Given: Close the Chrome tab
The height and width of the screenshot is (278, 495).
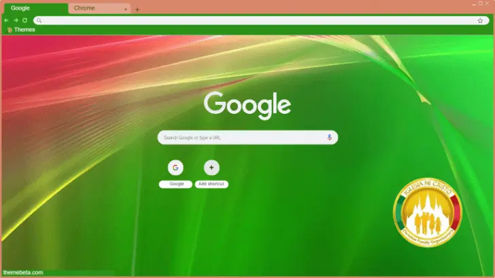Looking at the screenshot, I should (x=126, y=9).
